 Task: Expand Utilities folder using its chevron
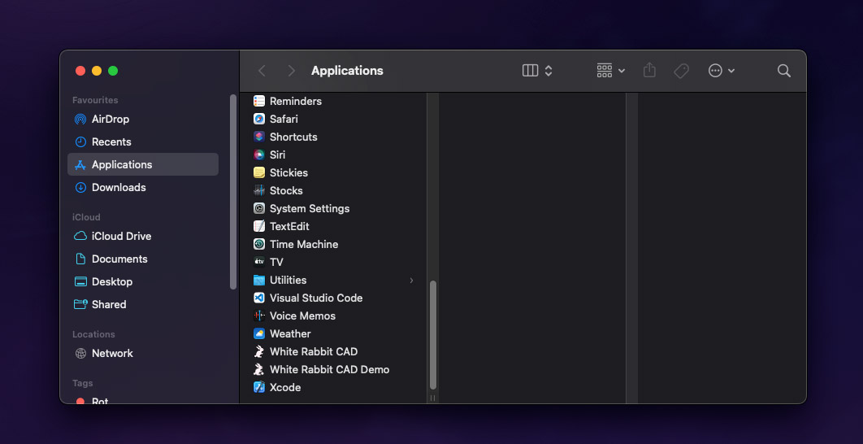(411, 281)
